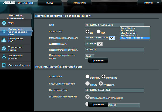This screenshot has height=112, width=162.
Task: Open 'Системный журнал' sidebar section
Action: [16, 65]
